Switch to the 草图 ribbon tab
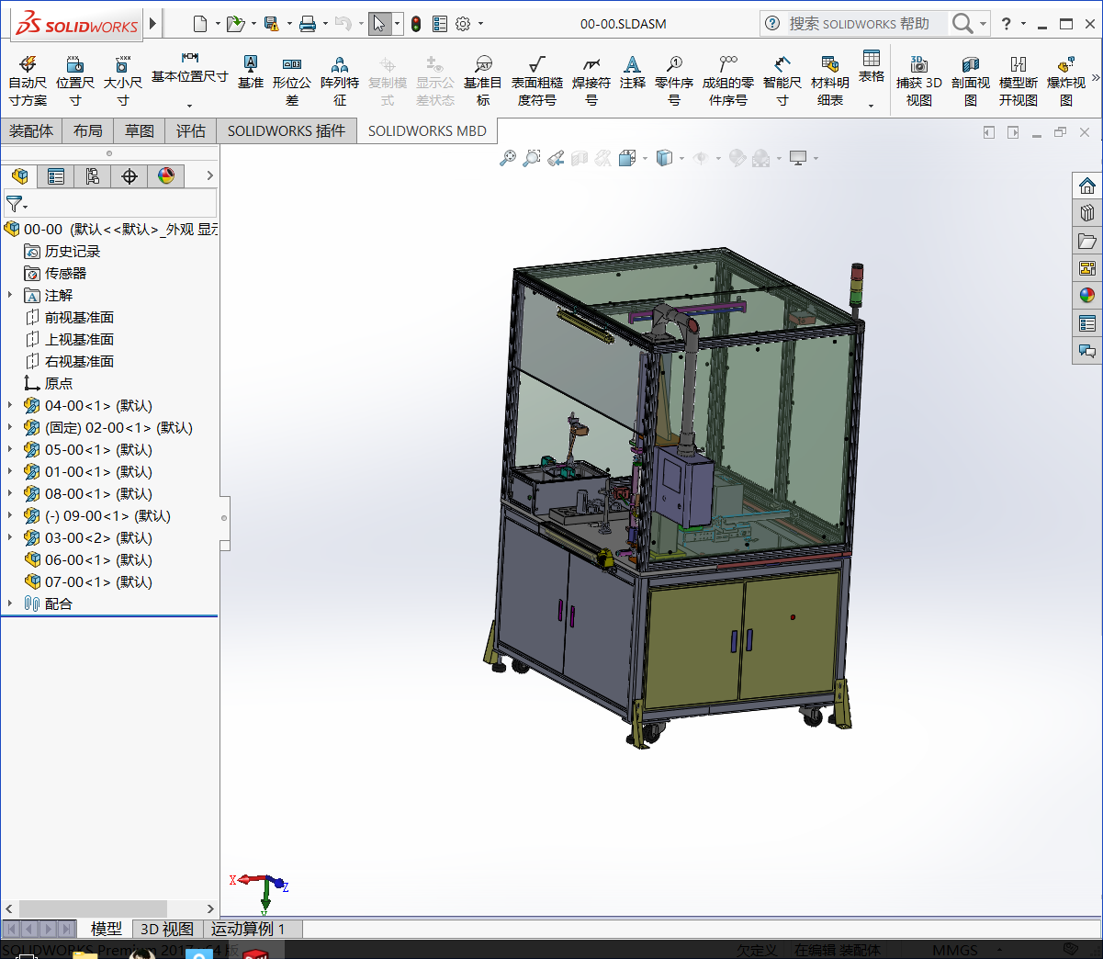 click(x=140, y=131)
